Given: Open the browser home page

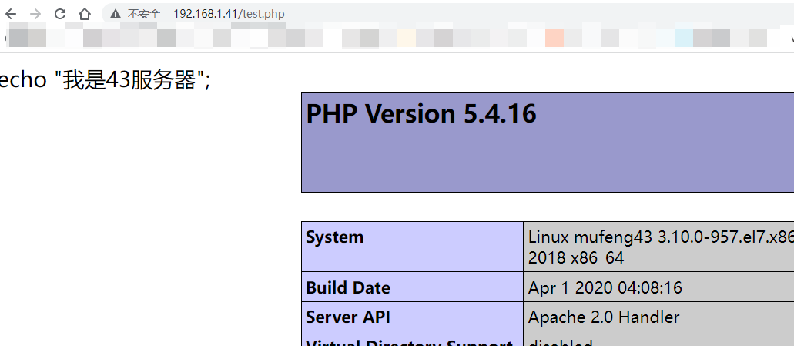Looking at the screenshot, I should coord(85,14).
